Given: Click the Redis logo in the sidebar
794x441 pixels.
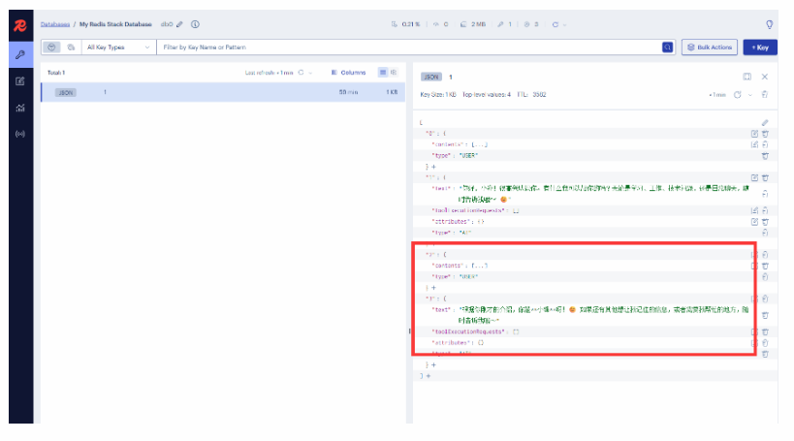Looking at the screenshot, I should [x=20, y=25].
